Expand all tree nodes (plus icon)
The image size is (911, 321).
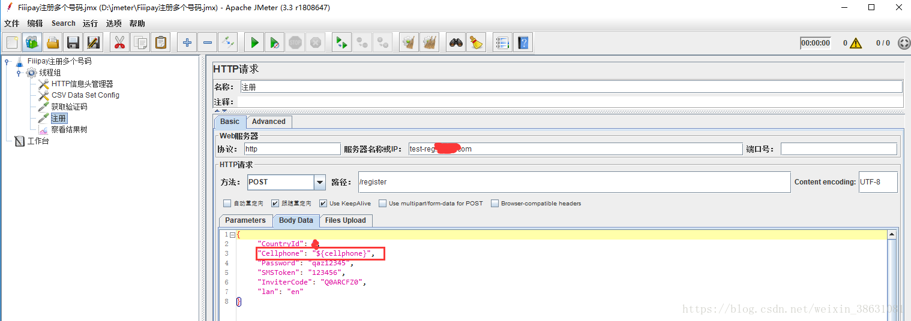(187, 43)
